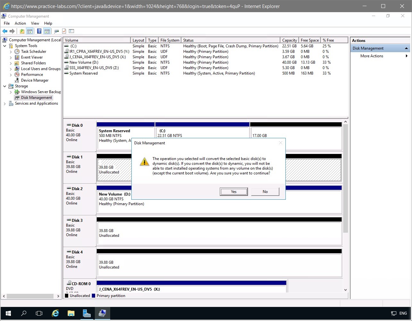
Task: Collapse the System Tools tree node
Action: [x=5, y=46]
